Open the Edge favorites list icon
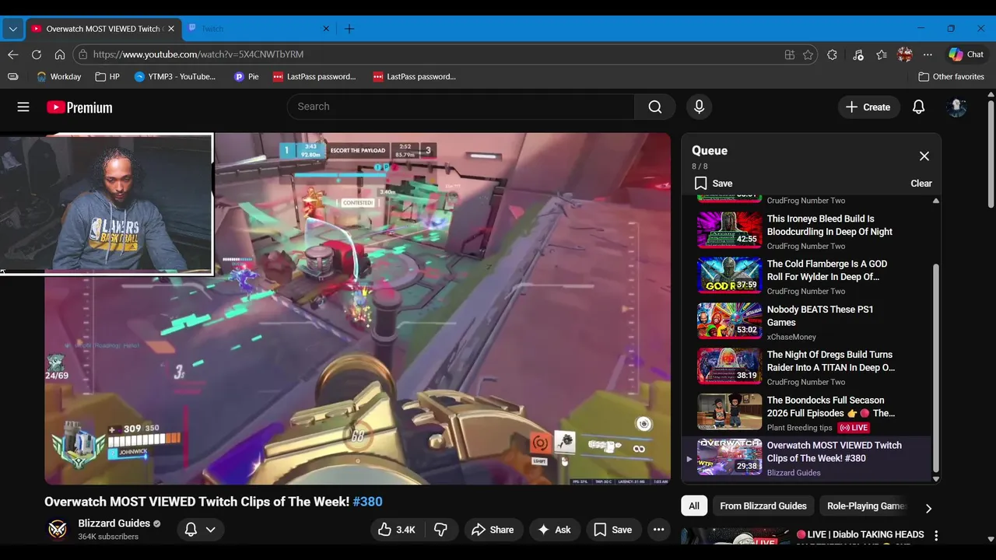Image resolution: width=996 pixels, height=560 pixels. point(881,54)
